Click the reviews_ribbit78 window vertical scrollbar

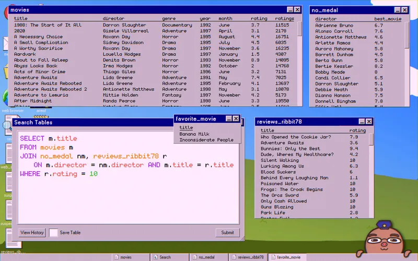point(371,175)
